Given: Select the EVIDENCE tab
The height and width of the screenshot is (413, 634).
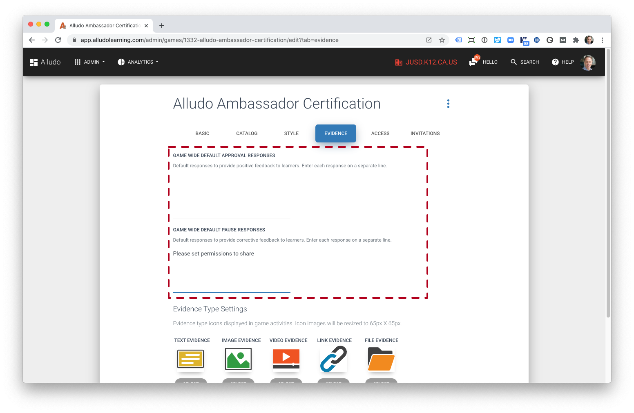Looking at the screenshot, I should [x=336, y=133].
